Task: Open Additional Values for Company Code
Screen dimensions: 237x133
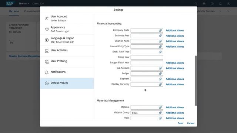Action: (175, 30)
